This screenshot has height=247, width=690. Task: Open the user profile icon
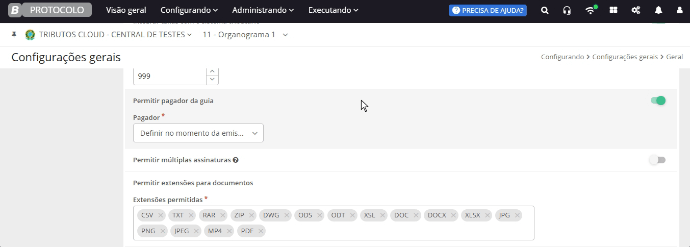point(679,10)
